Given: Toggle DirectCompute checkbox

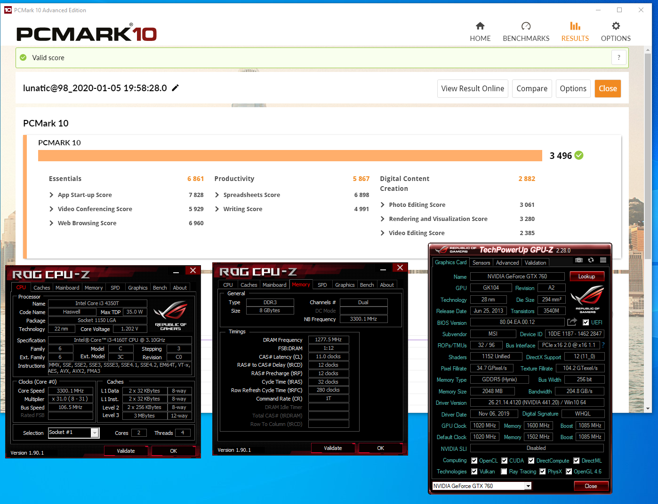Looking at the screenshot, I should [x=531, y=461].
